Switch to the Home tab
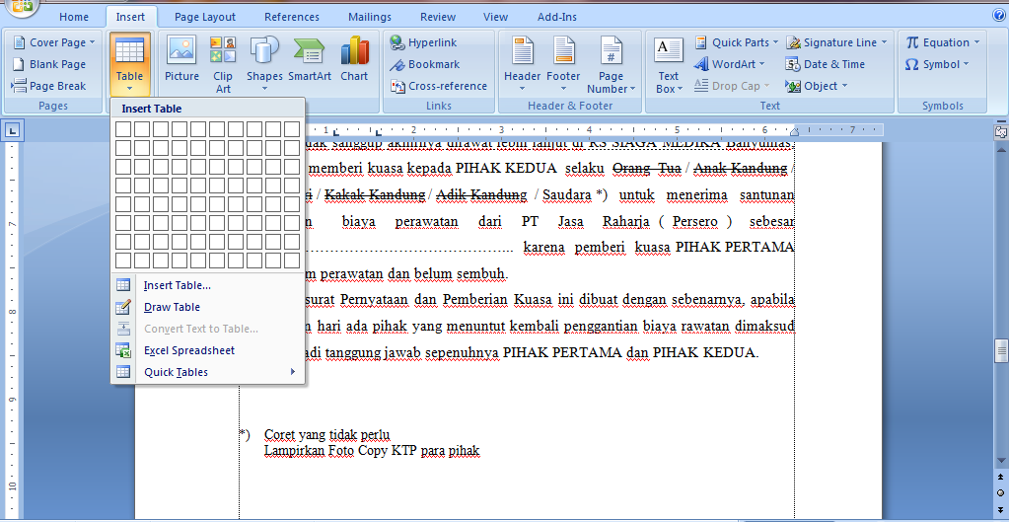1009x522 pixels. 74,17
